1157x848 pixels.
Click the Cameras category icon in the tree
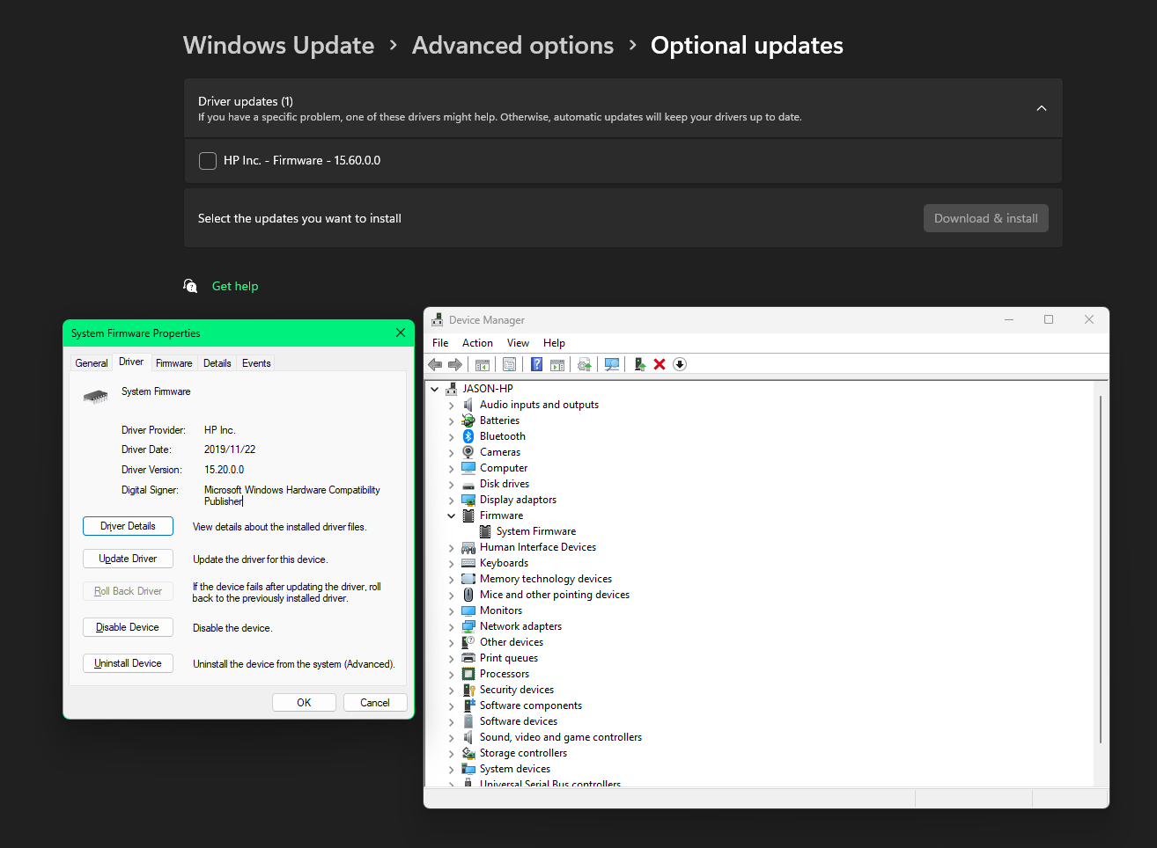pyautogui.click(x=468, y=452)
